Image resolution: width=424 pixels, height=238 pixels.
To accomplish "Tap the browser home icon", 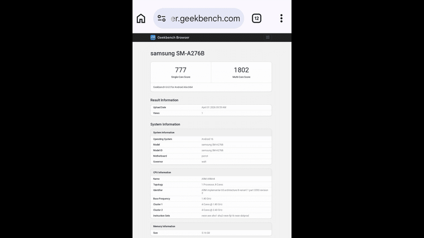I will (141, 19).
